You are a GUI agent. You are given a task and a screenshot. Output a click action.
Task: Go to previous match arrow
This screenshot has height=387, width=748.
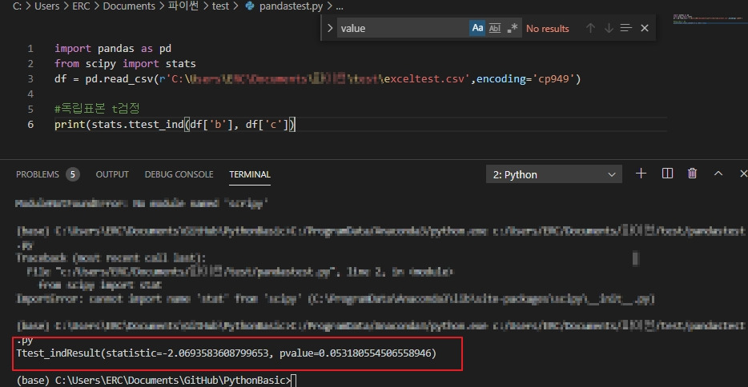coord(590,28)
